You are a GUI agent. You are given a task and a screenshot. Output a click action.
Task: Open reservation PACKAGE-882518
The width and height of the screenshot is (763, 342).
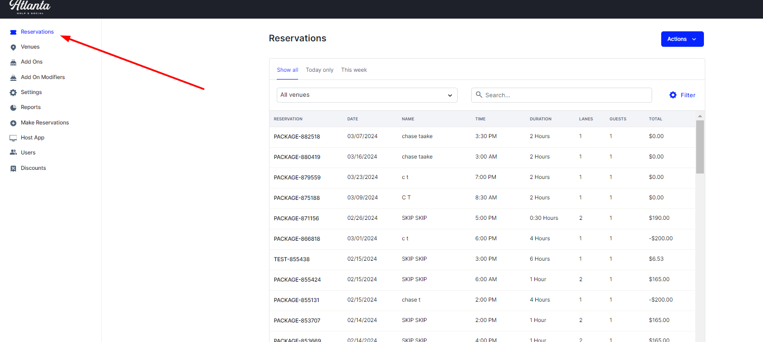click(297, 137)
